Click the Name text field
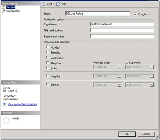 point(97,14)
